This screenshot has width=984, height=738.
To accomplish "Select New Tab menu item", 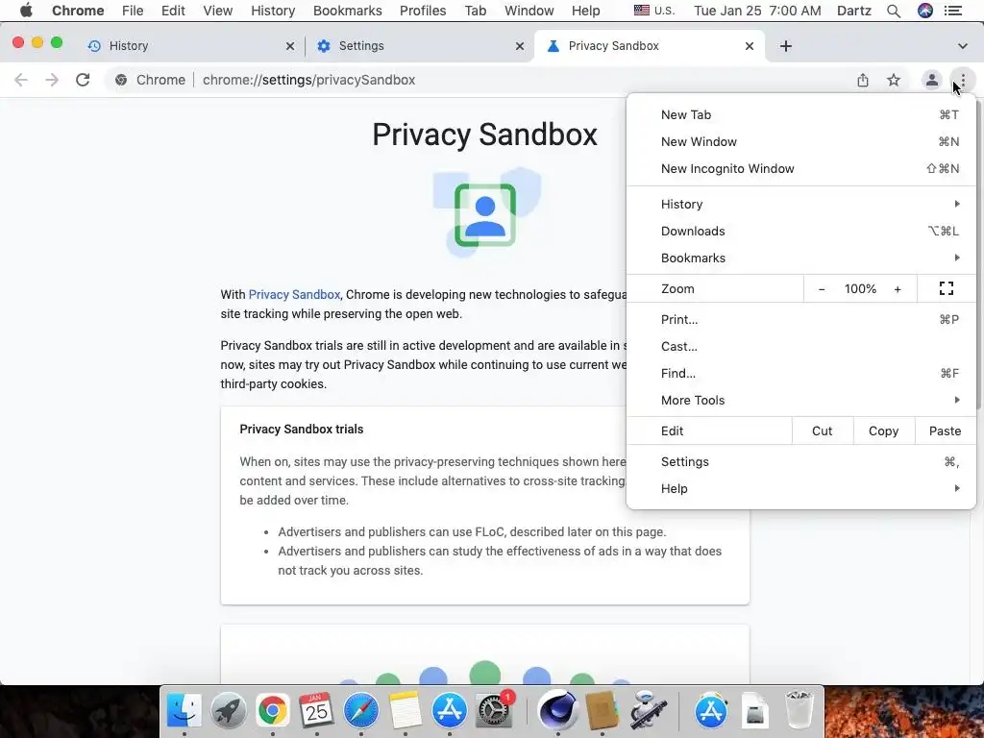I will 801,115.
